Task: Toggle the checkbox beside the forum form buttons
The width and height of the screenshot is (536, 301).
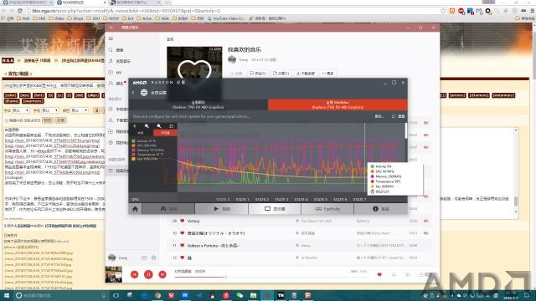Action: (x=6, y=120)
